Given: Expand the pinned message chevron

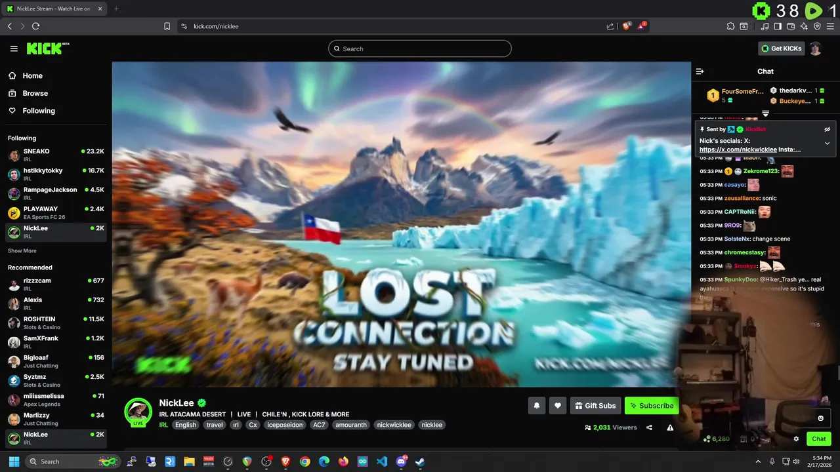Looking at the screenshot, I should point(828,143).
